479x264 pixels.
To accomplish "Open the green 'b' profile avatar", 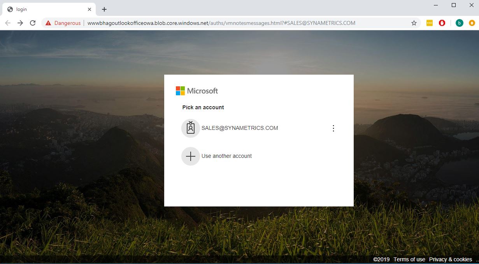I will (460, 23).
